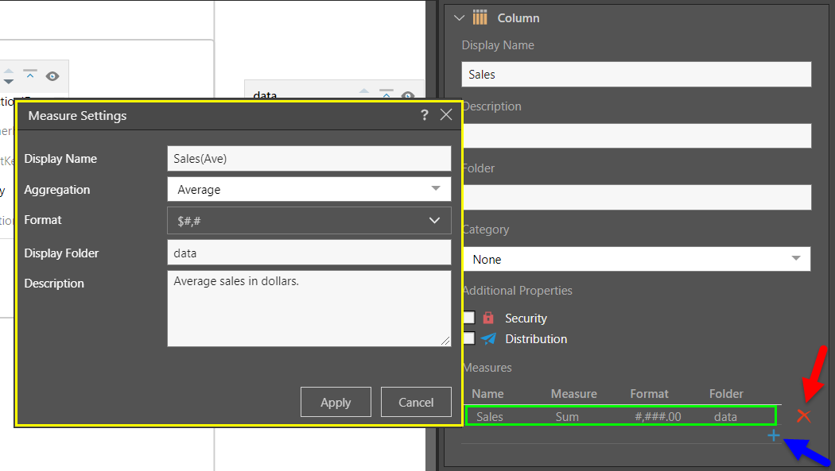
Task: Click the blue plus to add a measure
Action: pyautogui.click(x=773, y=435)
